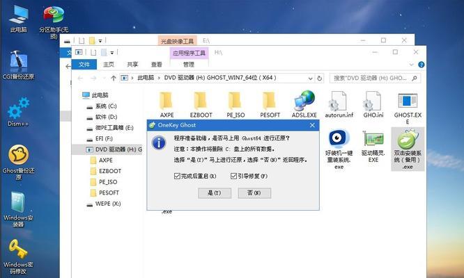464x278 pixels.
Task: Click 应用程序工具 contextual tab
Action: pos(189,53)
